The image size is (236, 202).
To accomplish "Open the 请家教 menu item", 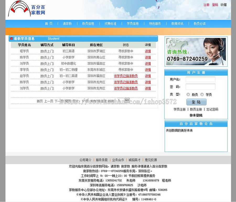I will (67, 23).
